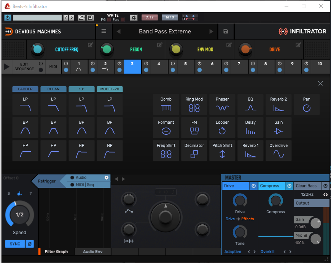Choose the Ring Mod effect
This screenshot has width=331, height=263.
(194, 105)
